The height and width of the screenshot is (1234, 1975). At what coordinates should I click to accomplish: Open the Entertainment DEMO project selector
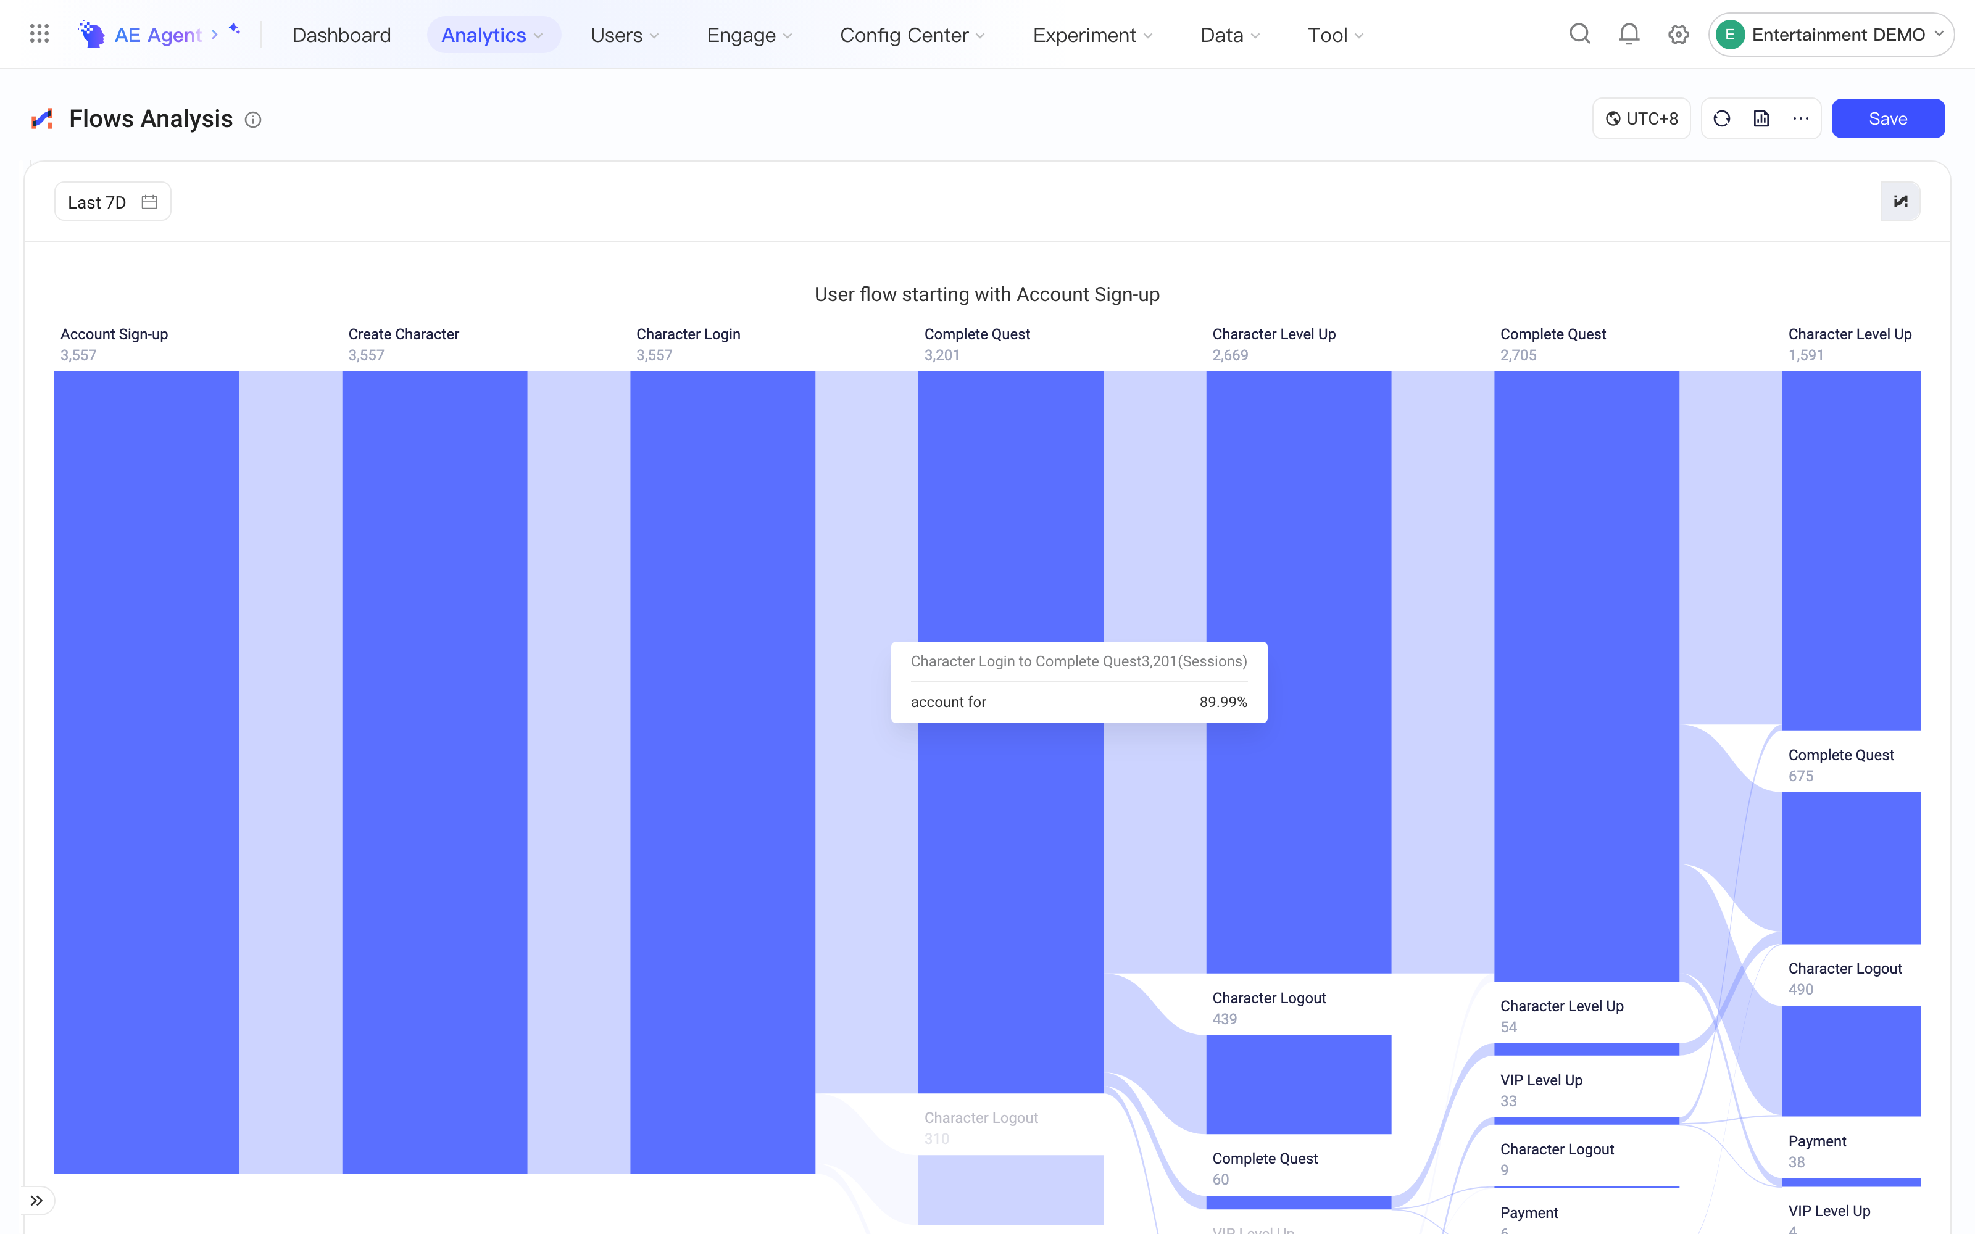pos(1831,35)
